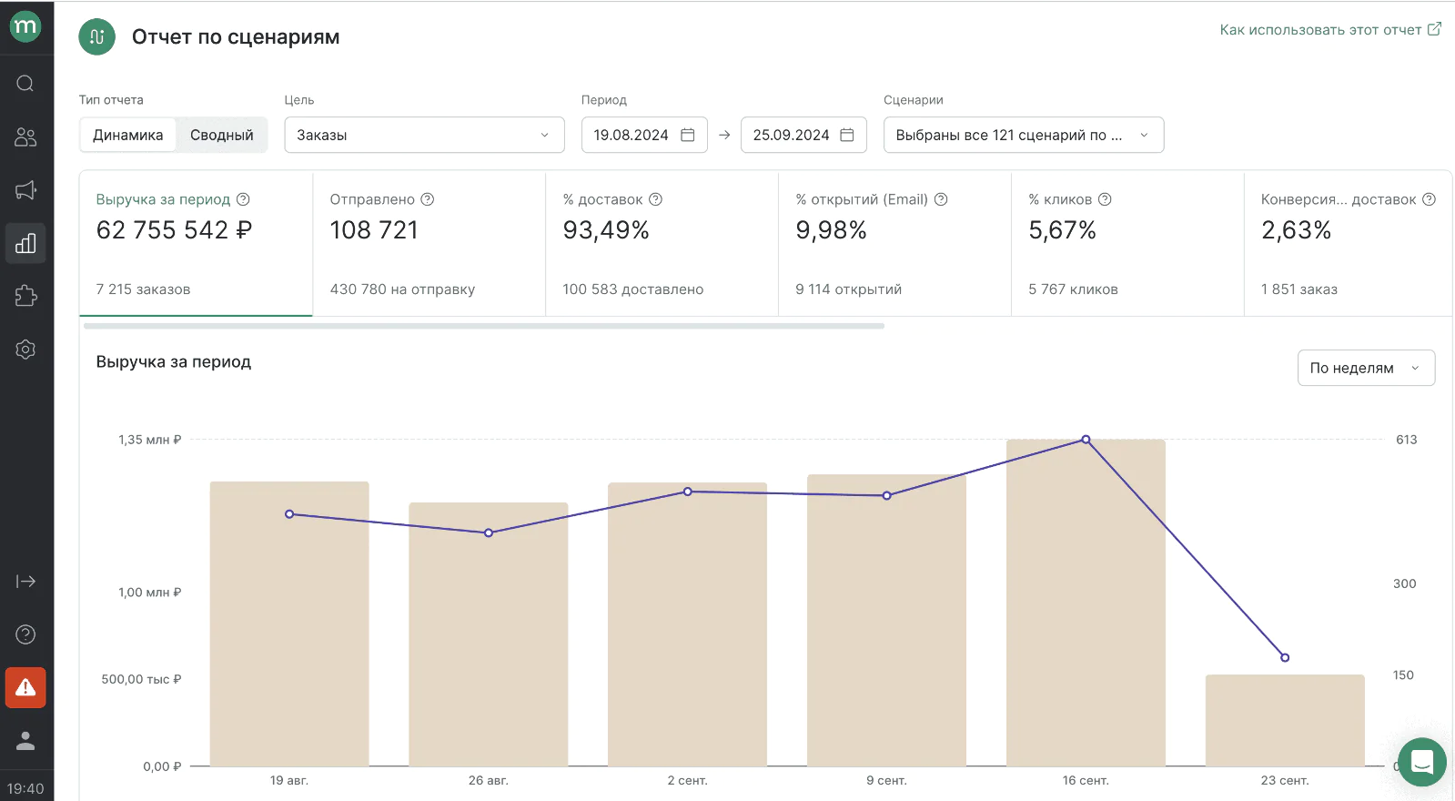Image resolution: width=1455 pixels, height=801 pixels.
Task: Open campaigns via megaphone icon
Action: coord(25,190)
